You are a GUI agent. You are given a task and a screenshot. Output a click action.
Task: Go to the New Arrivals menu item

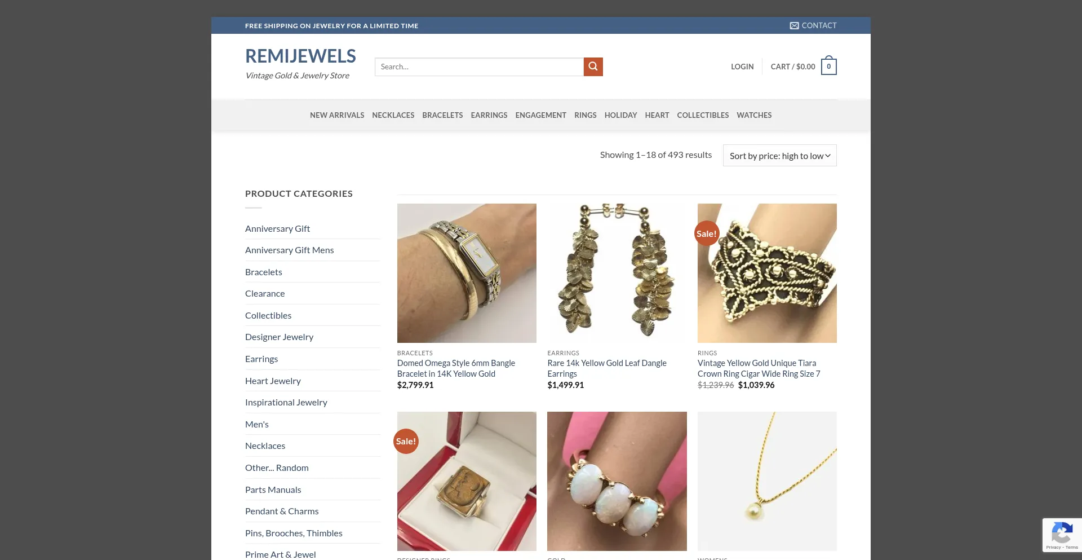click(x=337, y=115)
